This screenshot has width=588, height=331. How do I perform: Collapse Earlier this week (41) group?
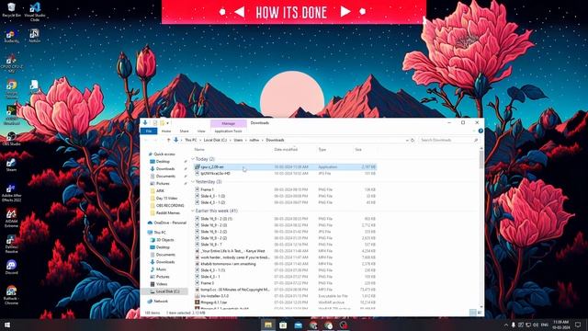[x=193, y=211]
